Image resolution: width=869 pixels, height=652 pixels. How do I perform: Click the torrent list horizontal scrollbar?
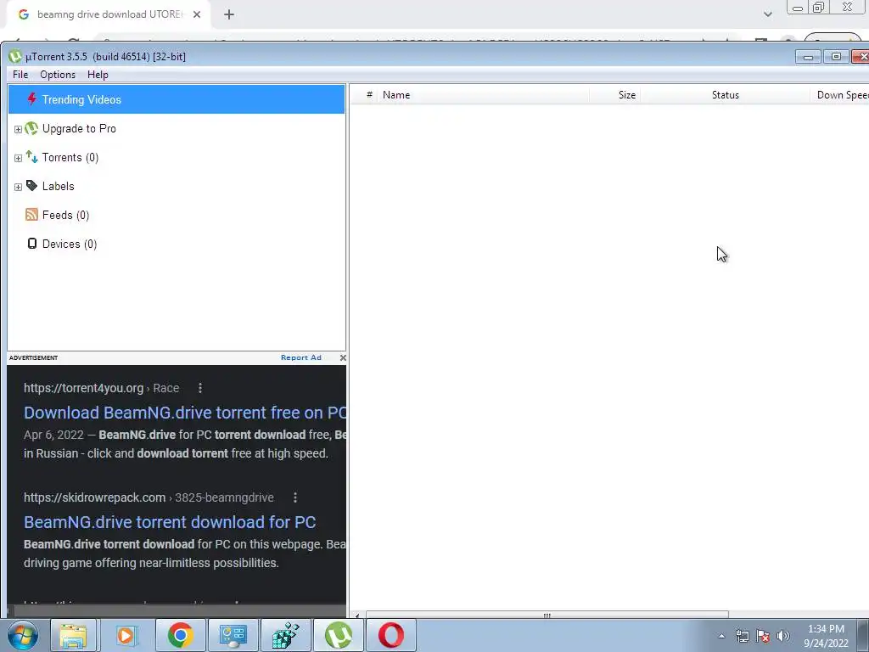547,615
